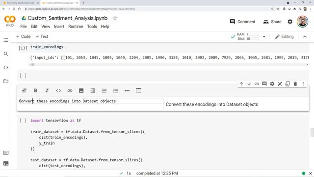314x177 pixels.
Task: Add a new Code cell
Action: click(x=24, y=36)
